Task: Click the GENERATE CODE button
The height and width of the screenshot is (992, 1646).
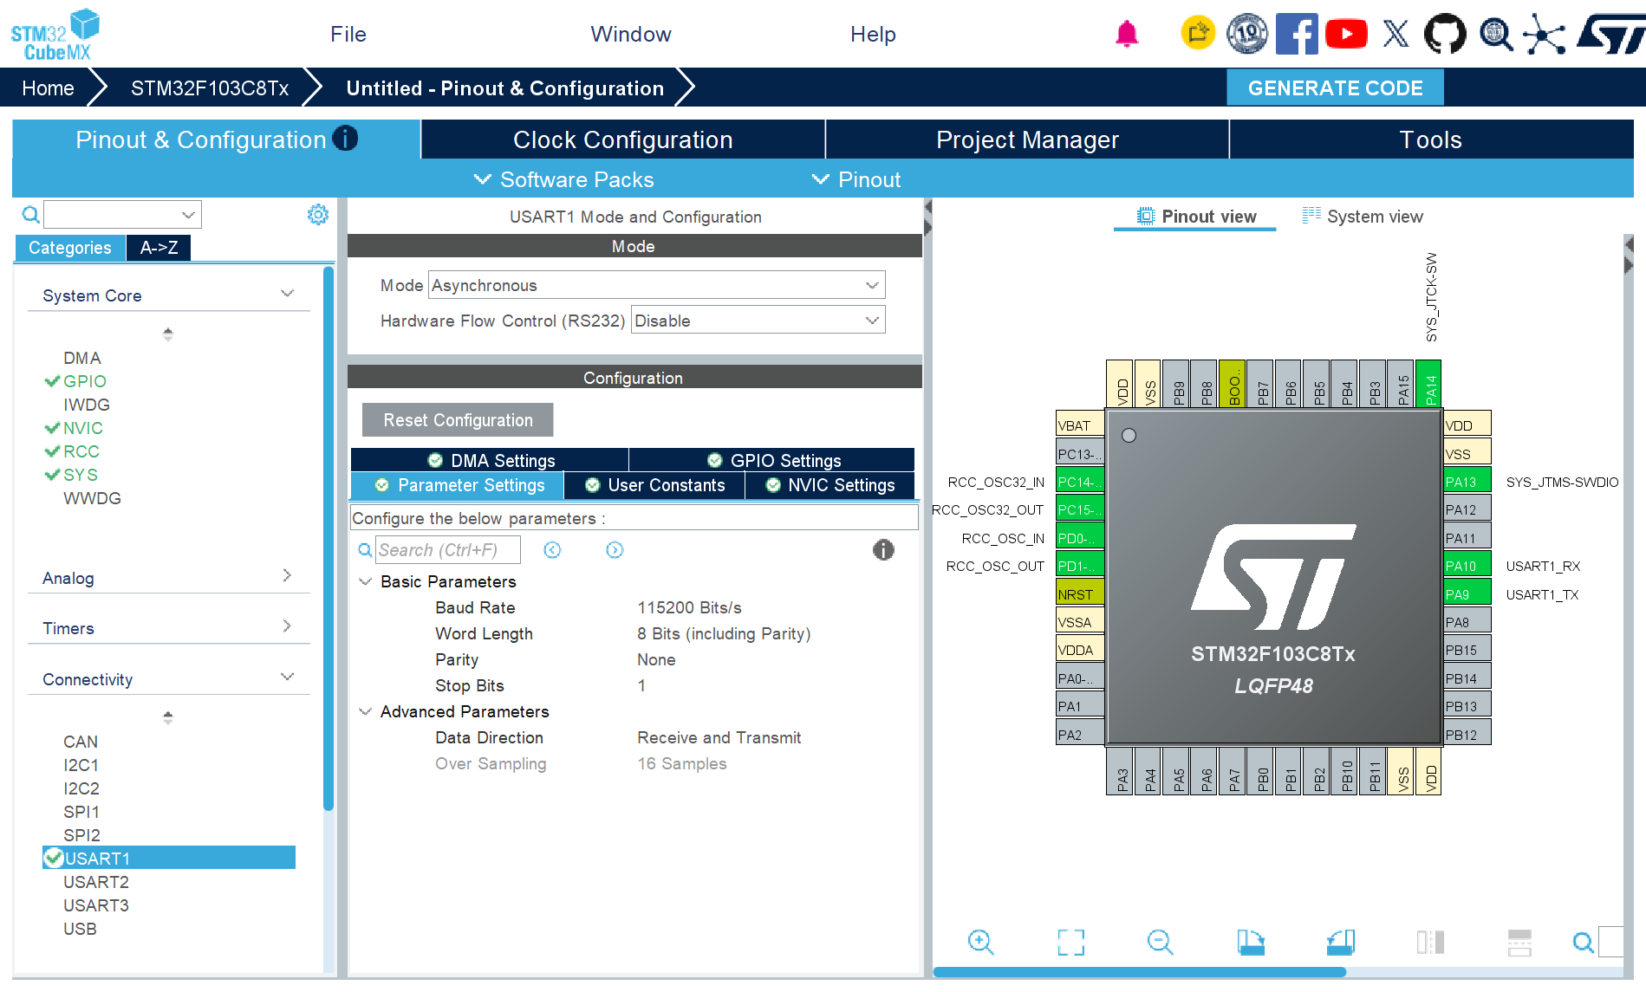Action: point(1335,88)
